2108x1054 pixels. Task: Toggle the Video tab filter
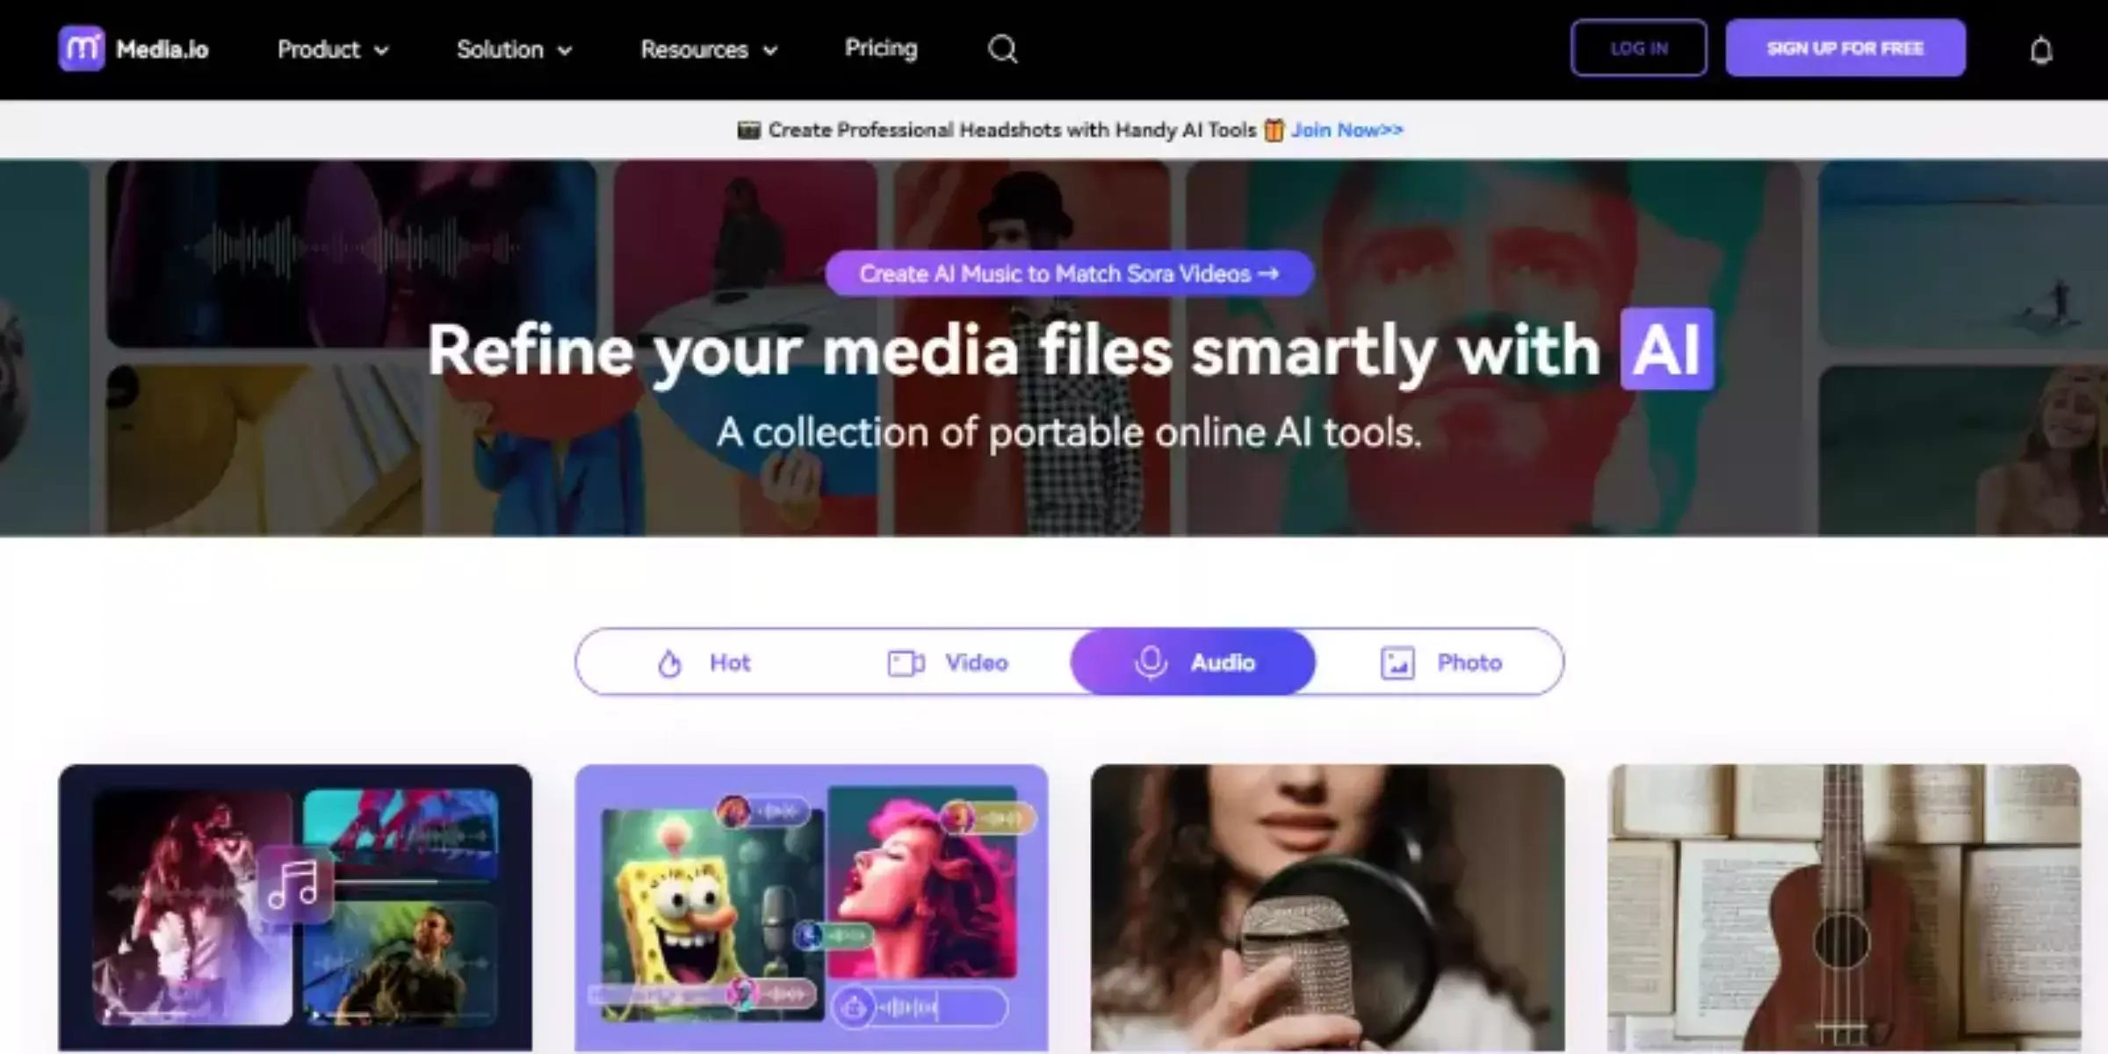click(947, 661)
